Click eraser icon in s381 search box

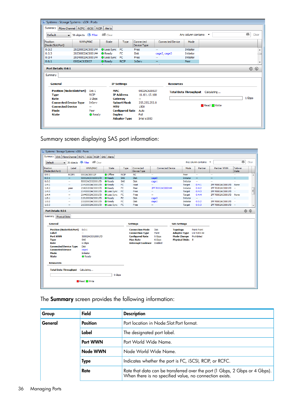(x=243, y=162)
